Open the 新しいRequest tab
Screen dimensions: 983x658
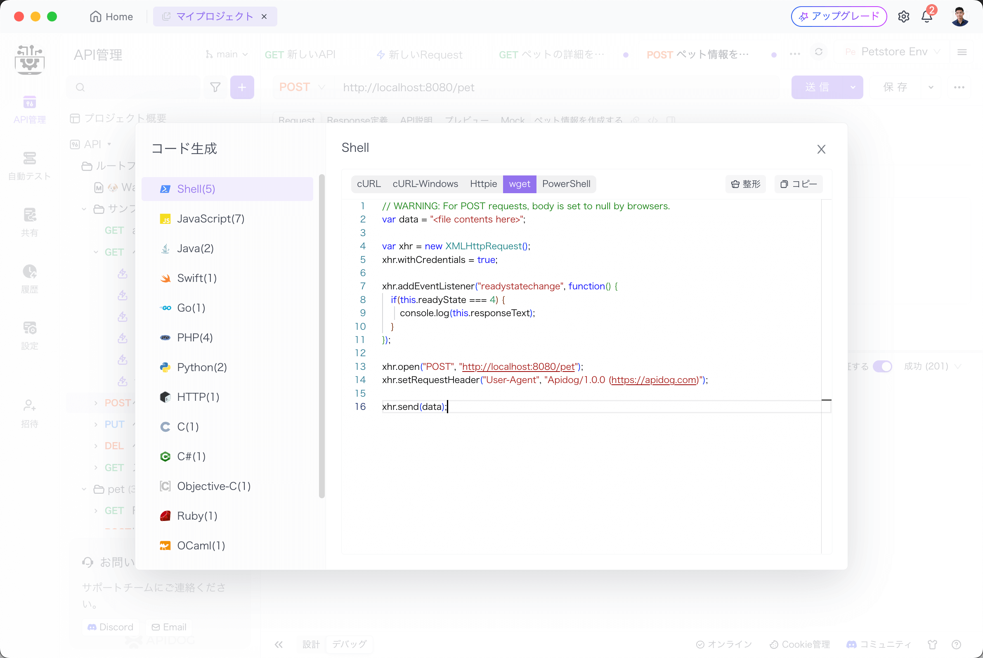(420, 54)
